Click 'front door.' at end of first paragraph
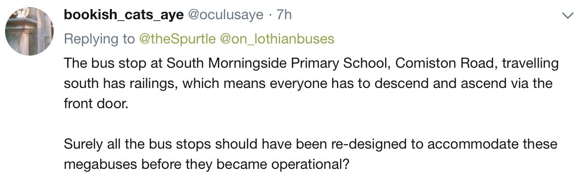 96,103
